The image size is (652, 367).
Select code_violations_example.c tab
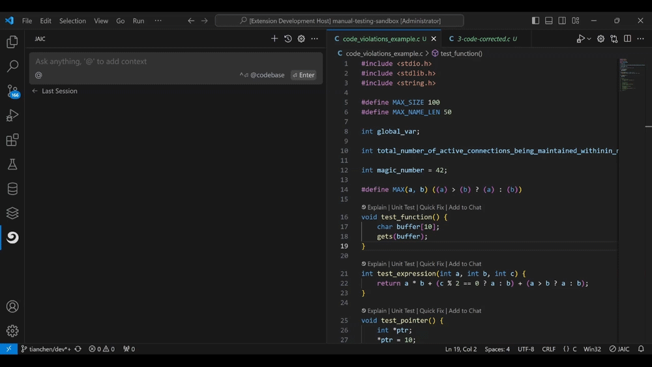pos(381,38)
